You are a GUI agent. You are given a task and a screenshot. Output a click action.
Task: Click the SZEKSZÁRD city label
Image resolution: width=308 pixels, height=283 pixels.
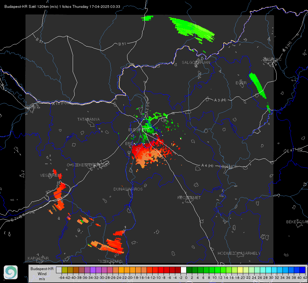click(111, 261)
